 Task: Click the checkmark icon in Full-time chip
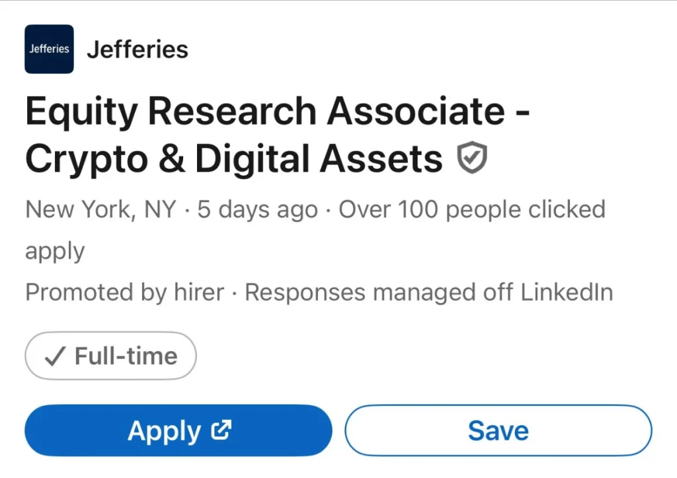pos(55,357)
